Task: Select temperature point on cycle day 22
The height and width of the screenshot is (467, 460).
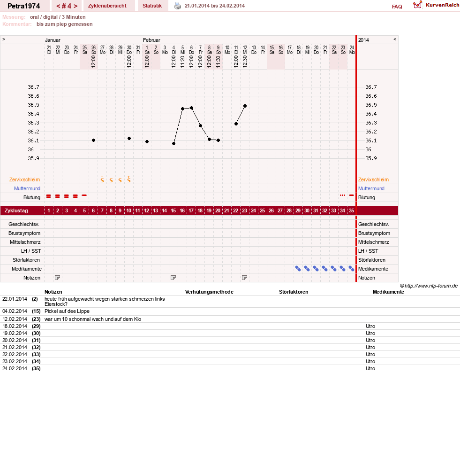Action: (x=236, y=124)
